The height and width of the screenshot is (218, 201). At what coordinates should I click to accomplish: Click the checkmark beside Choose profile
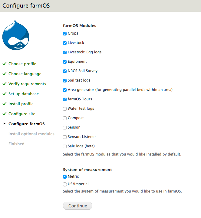(x=4, y=64)
